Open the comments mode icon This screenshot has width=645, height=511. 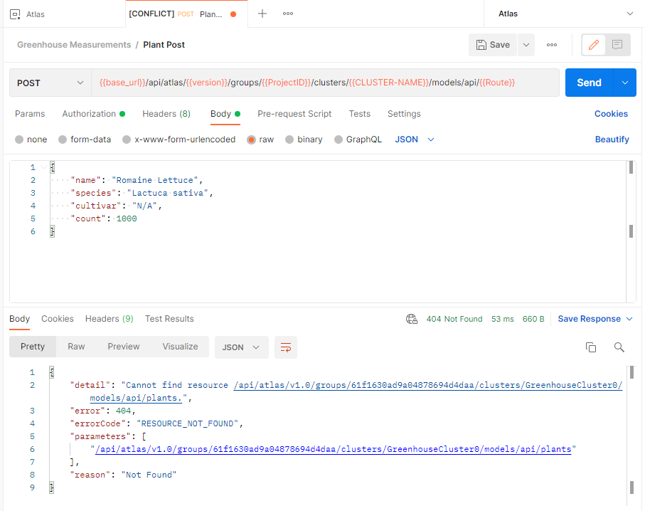pyautogui.click(x=617, y=45)
